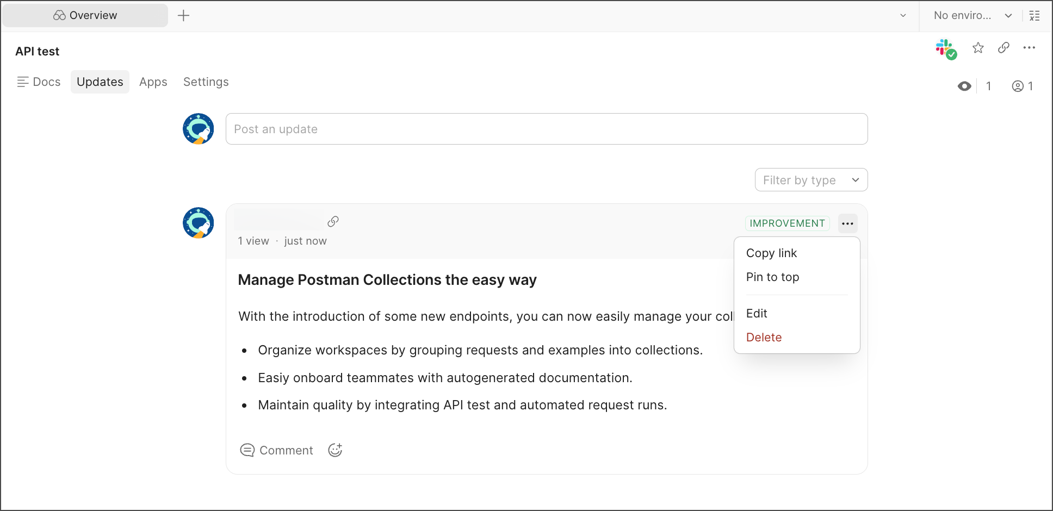Select the Overview tab

tap(85, 16)
